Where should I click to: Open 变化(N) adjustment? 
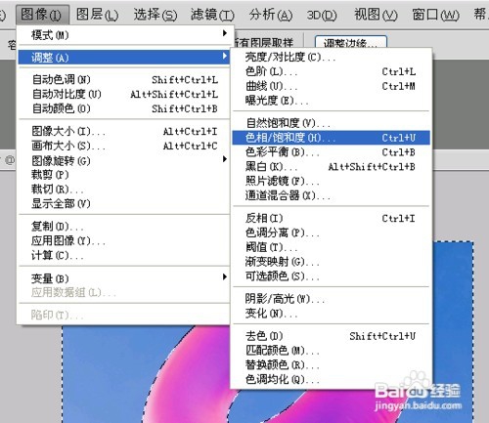(x=332, y=314)
